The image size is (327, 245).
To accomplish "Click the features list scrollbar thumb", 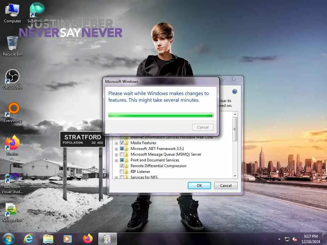I will tap(235, 129).
